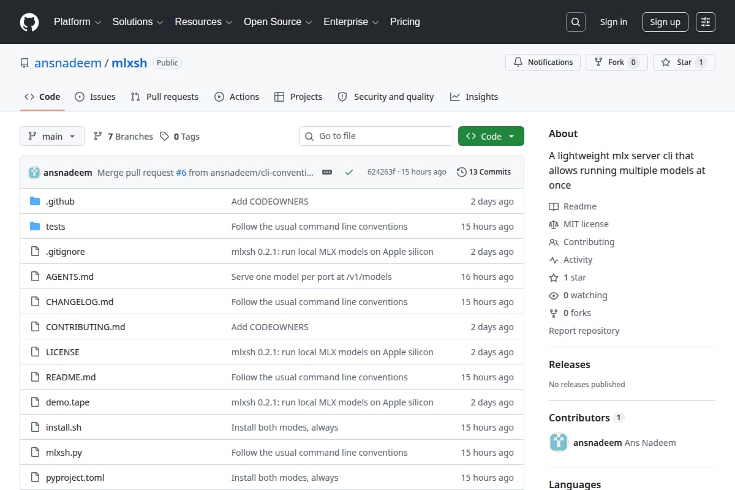Expand the Solutions menu

click(x=138, y=22)
